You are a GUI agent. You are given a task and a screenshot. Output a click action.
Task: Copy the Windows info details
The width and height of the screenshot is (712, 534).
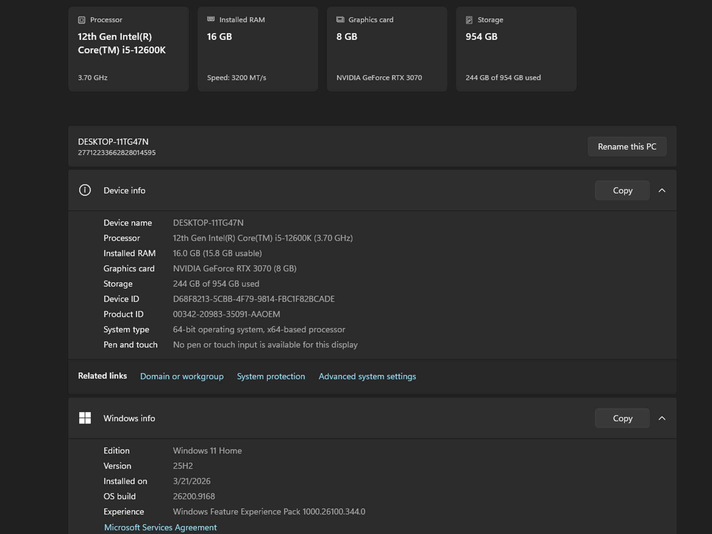[x=622, y=418]
